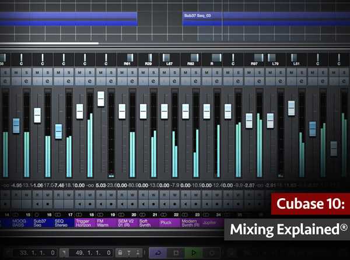Start playback with the green Play button
The image size is (350, 260).
pyautogui.click(x=193, y=252)
